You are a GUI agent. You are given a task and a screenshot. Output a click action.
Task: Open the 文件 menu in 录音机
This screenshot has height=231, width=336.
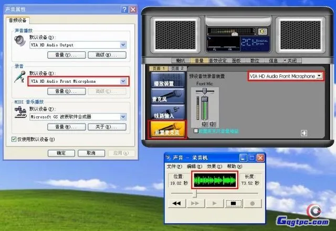[174, 167]
